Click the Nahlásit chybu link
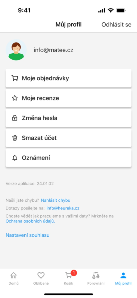Image resolution: width=137 pixels, height=298 pixels. pos(56,200)
